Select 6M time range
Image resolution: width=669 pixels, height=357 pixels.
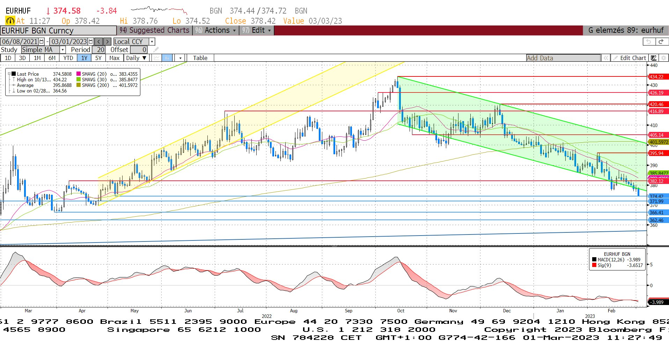[52, 58]
